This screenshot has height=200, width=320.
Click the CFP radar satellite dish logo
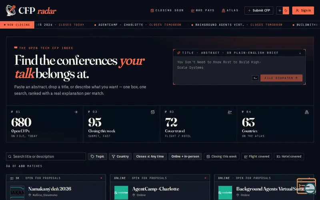click(11, 10)
